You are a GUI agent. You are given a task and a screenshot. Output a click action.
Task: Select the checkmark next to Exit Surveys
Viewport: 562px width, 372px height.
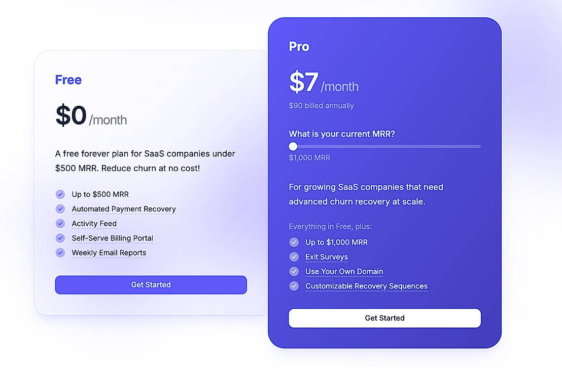click(x=294, y=257)
